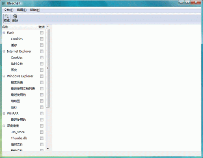This screenshot has width=203, height=158.
Task: Enable the Flash group checkbox
Action: 42,33
